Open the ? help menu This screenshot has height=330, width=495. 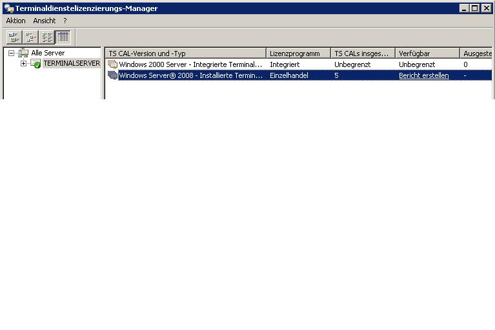[x=65, y=21]
